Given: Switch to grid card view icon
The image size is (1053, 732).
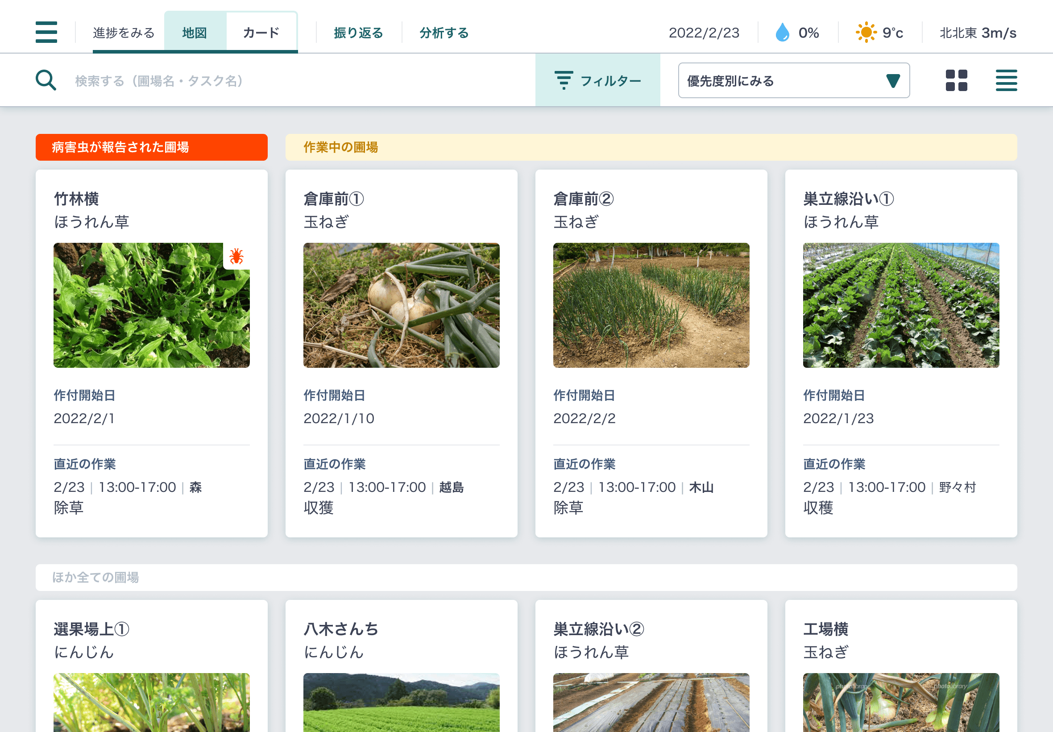Looking at the screenshot, I should pyautogui.click(x=956, y=80).
